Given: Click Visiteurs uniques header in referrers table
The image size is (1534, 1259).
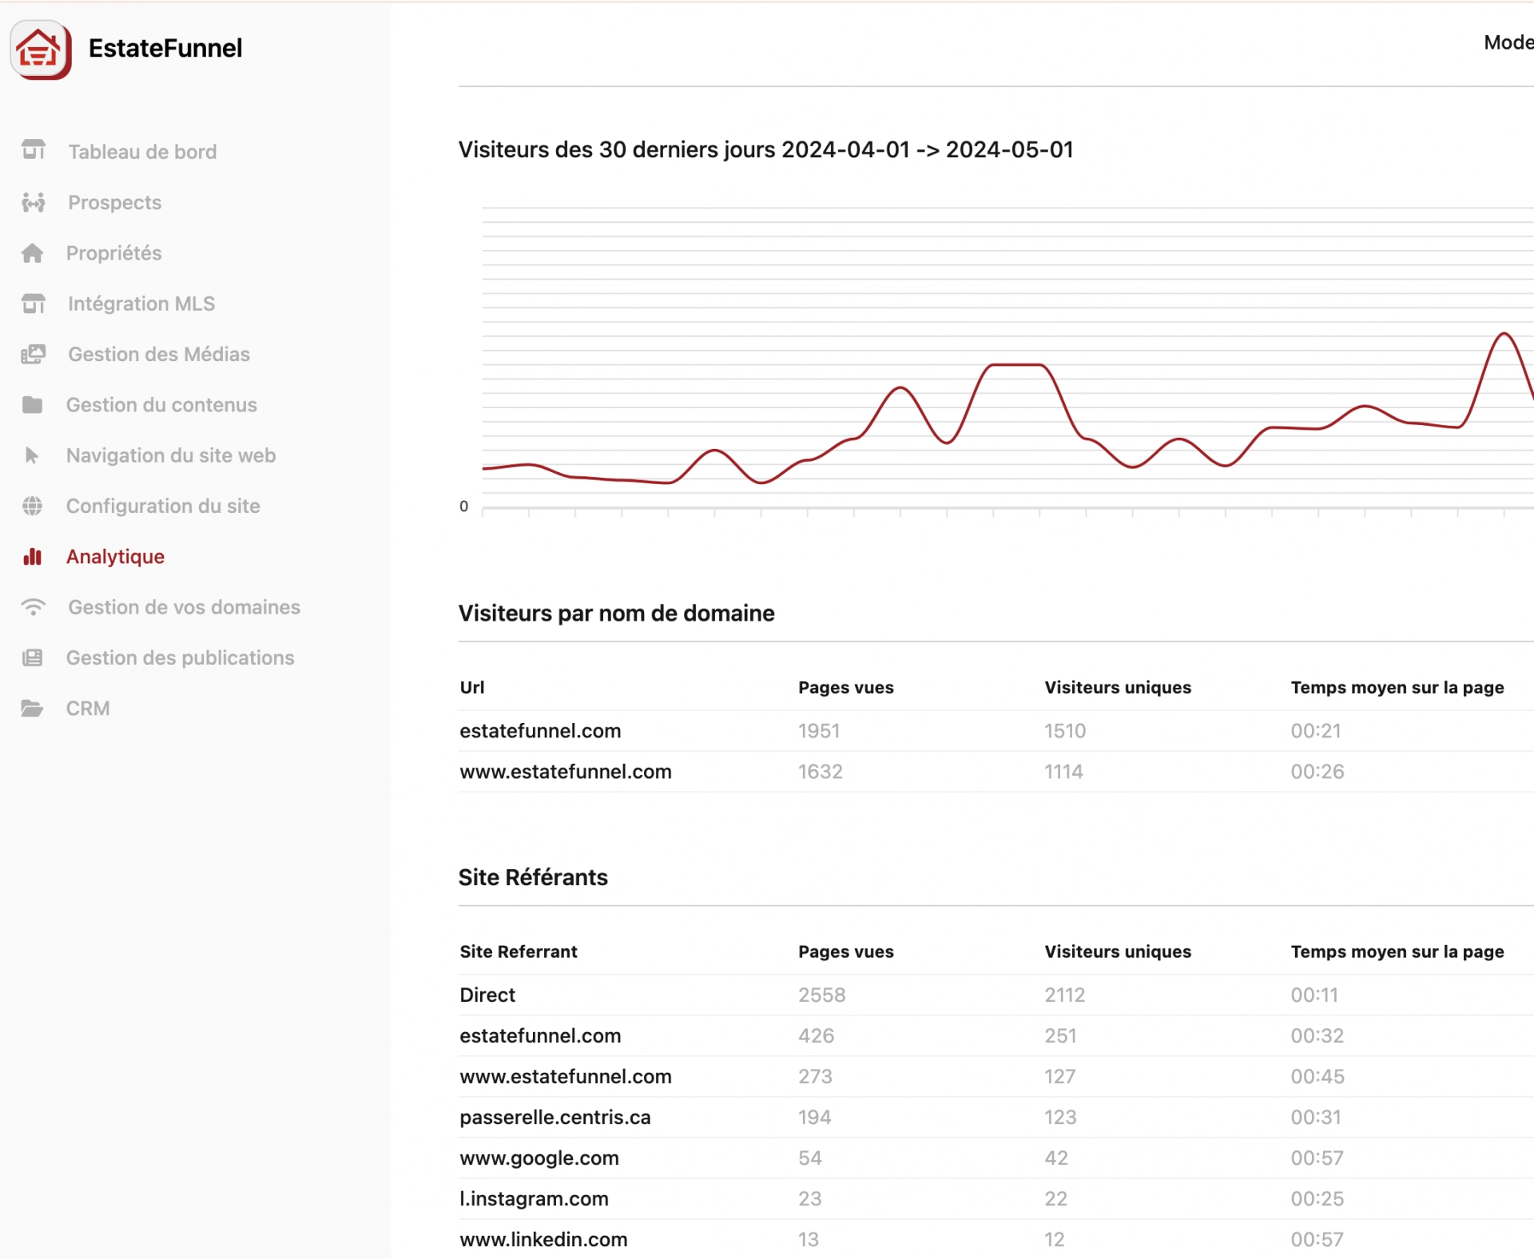Looking at the screenshot, I should click(x=1118, y=951).
